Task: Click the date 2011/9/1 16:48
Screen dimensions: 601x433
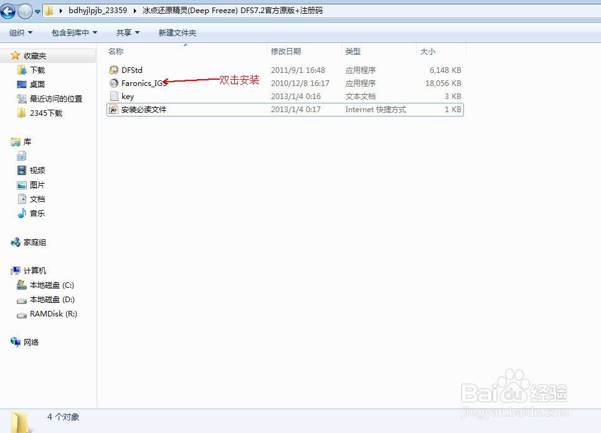Action: 298,70
